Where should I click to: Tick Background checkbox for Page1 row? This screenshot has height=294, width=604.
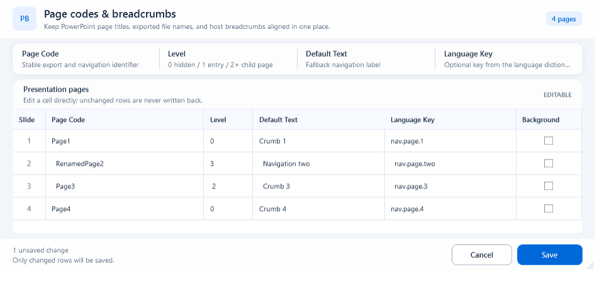(x=549, y=141)
